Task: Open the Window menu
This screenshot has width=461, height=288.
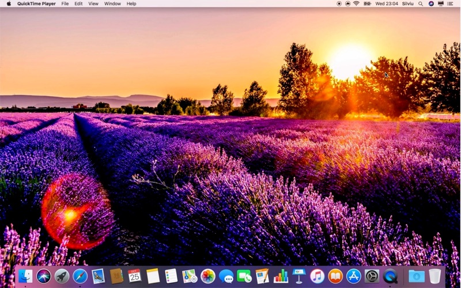Action: pyautogui.click(x=112, y=3)
